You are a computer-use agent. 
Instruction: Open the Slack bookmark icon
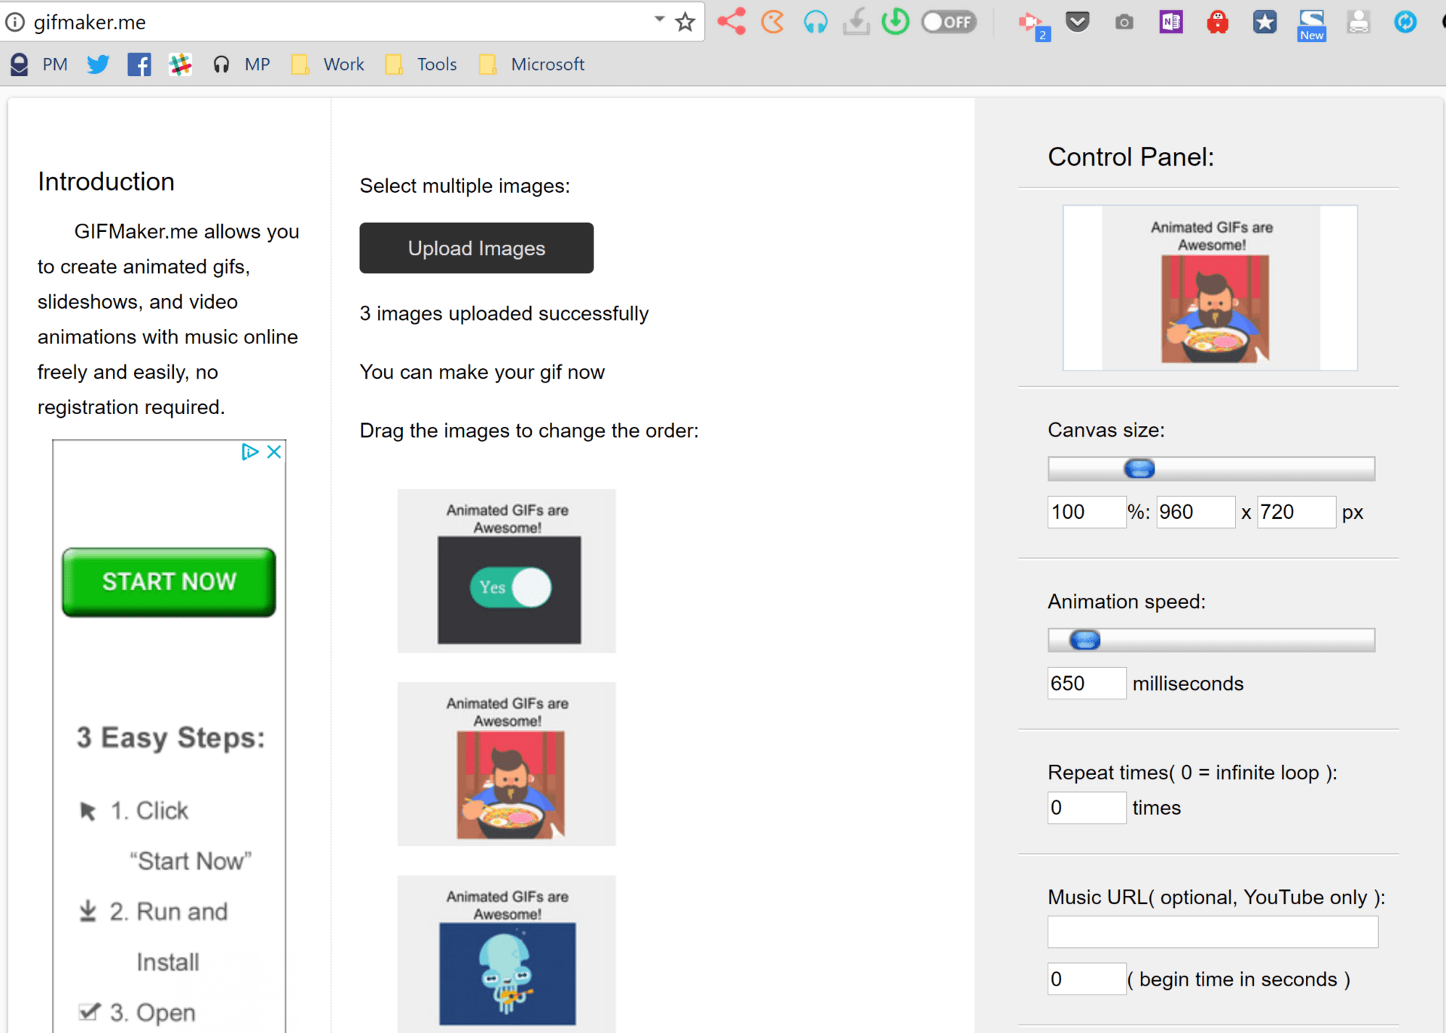[x=179, y=64]
